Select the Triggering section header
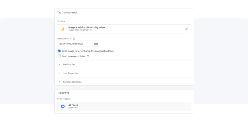The width and height of the screenshot is (248, 122). pos(63,93)
